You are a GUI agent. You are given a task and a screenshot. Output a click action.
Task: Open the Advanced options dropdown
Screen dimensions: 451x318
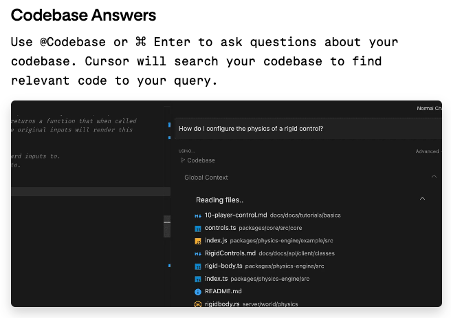[x=428, y=151]
